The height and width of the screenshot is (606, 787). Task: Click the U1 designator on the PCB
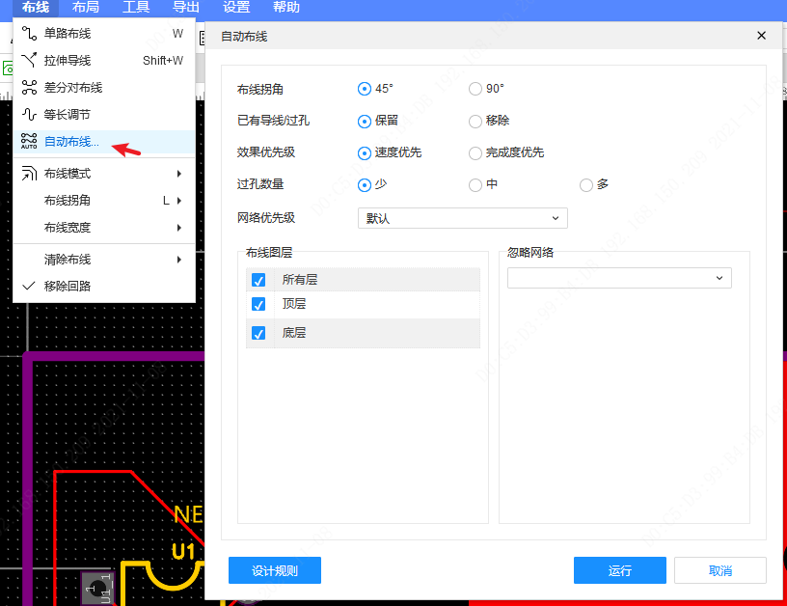(x=183, y=551)
